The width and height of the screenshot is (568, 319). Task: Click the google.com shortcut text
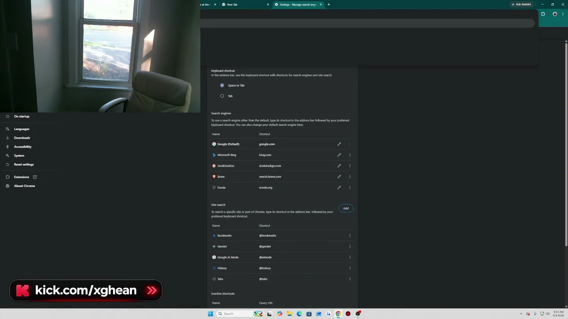point(267,144)
